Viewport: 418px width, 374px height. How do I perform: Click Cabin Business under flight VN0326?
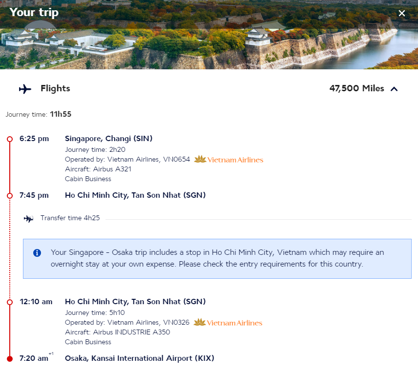tap(88, 342)
